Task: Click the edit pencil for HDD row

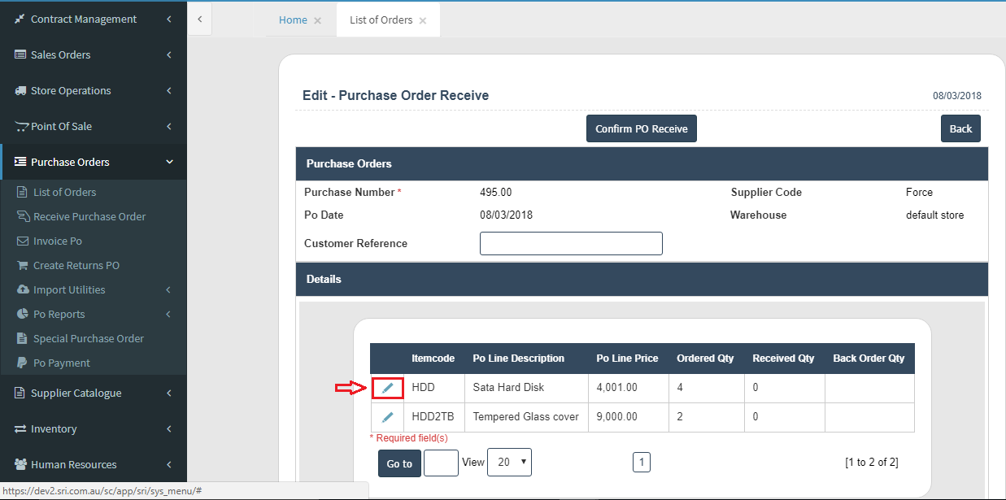Action: [388, 389]
